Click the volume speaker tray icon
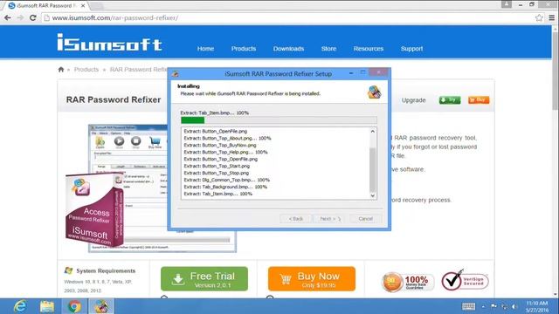This screenshot has height=314, width=559. (514, 306)
